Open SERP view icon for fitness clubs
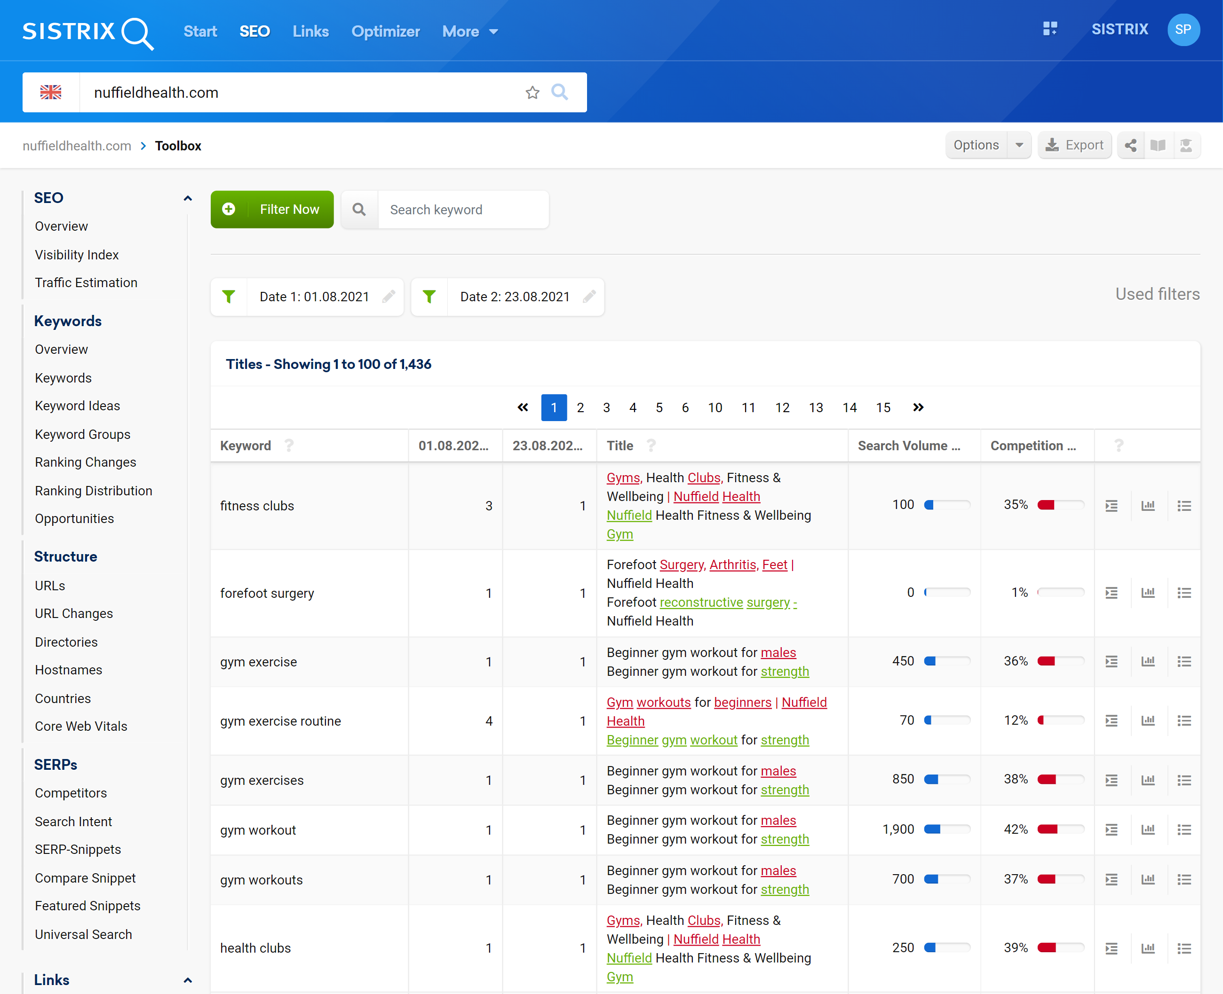Screen dimensions: 1223x994 point(1112,506)
